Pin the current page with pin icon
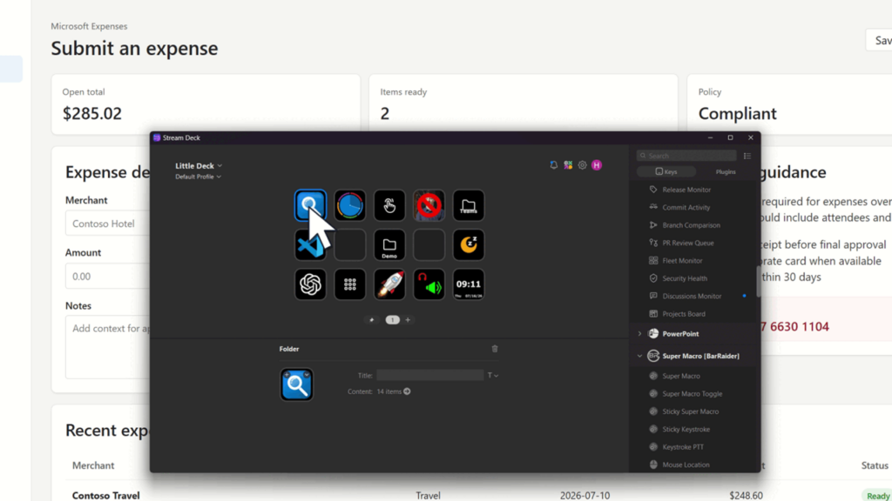The image size is (892, 501). (371, 320)
